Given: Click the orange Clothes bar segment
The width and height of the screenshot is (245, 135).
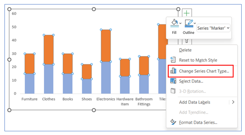Looking at the screenshot, I should point(49,50).
